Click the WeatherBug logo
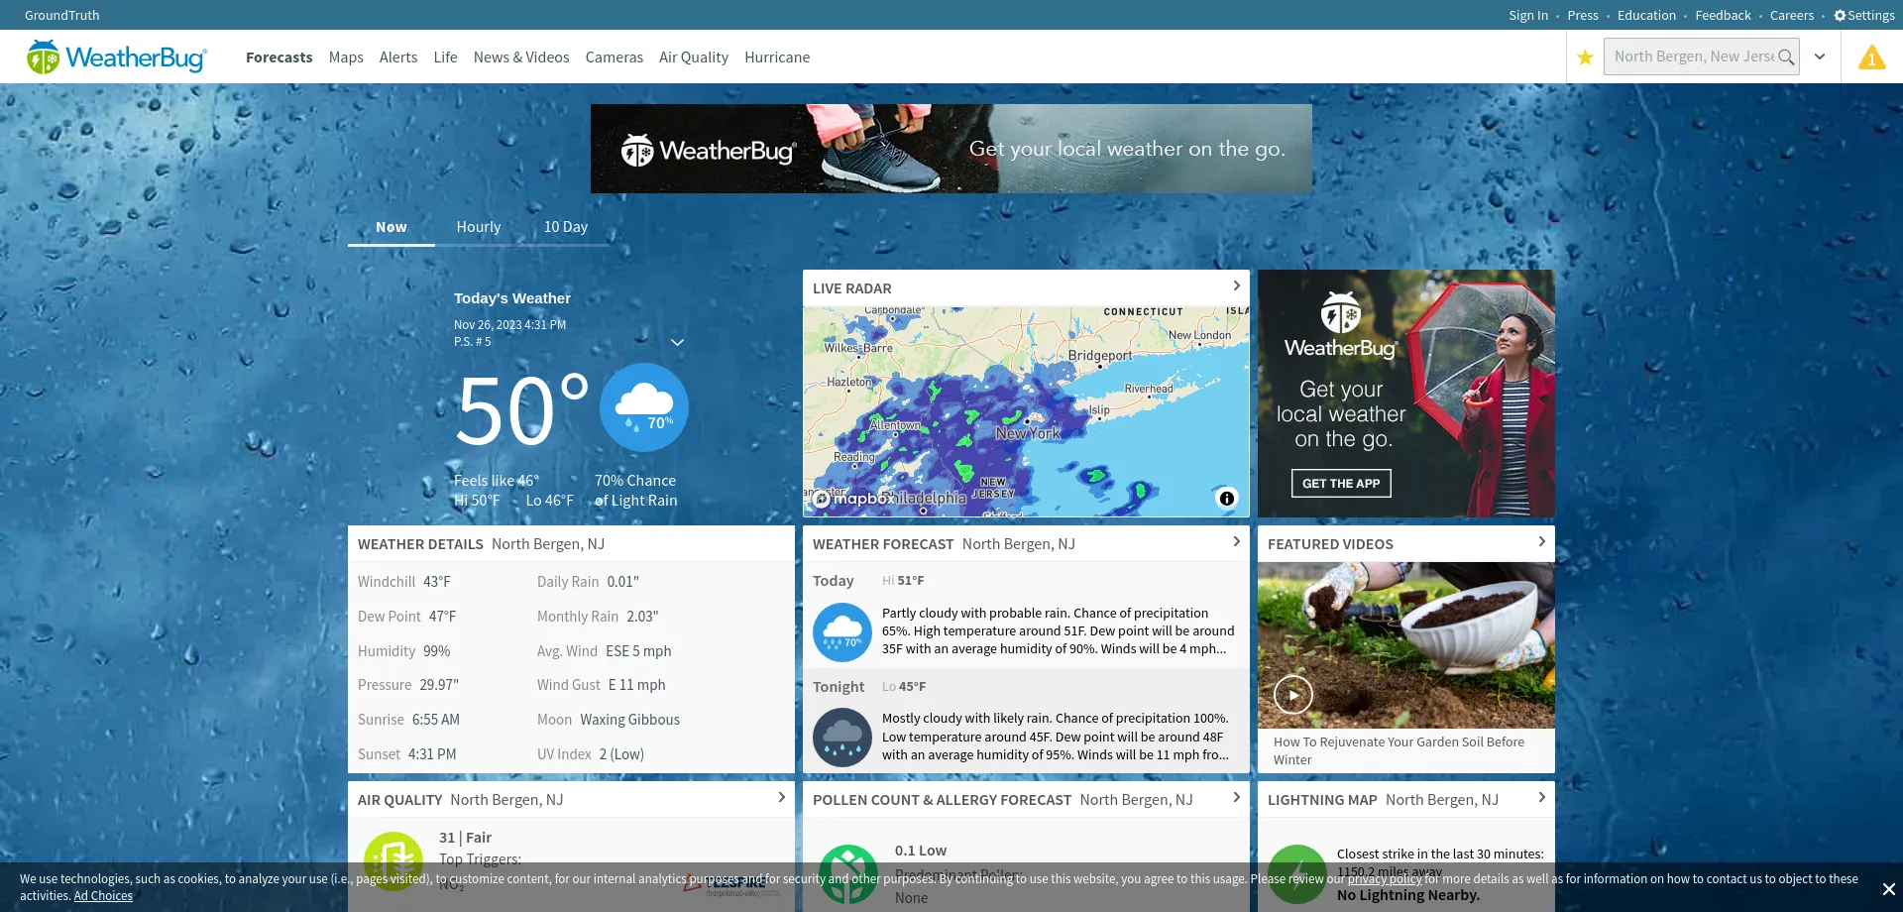 tap(115, 57)
